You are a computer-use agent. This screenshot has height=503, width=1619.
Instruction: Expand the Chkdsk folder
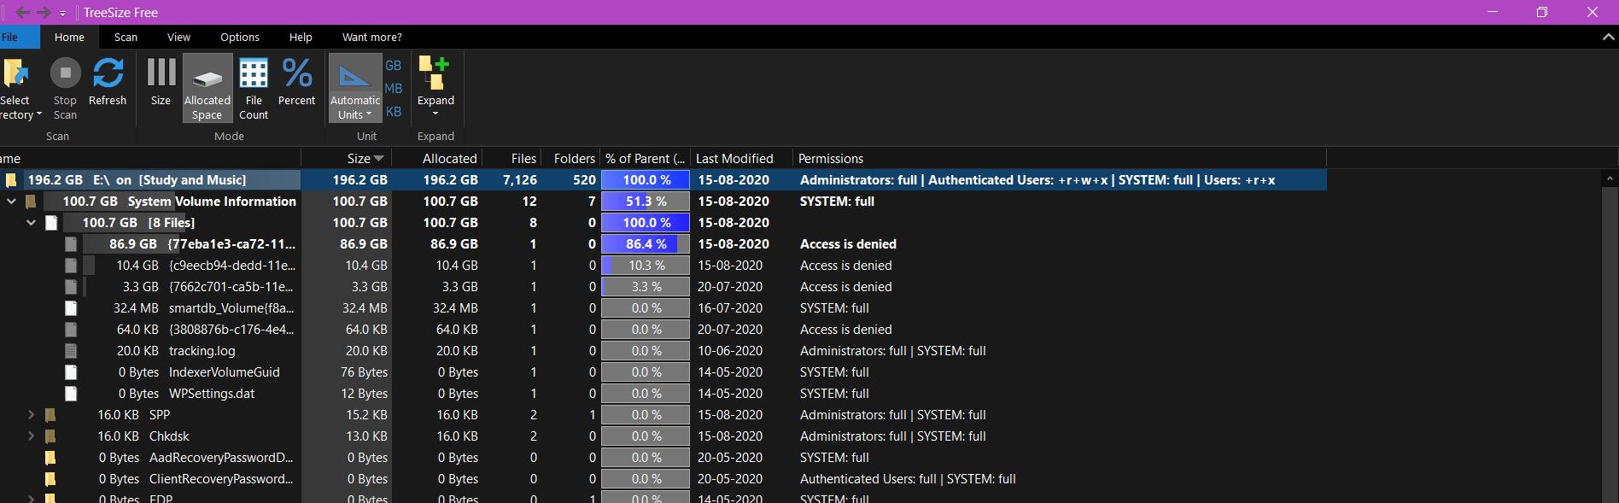pyautogui.click(x=31, y=436)
